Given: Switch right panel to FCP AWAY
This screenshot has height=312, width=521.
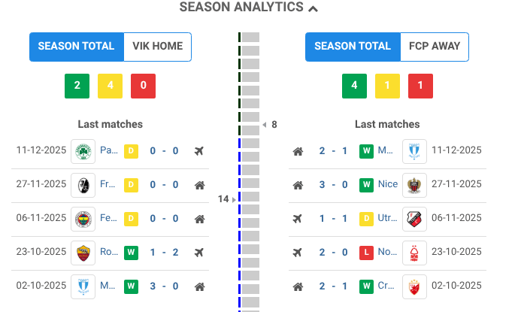Looking at the screenshot, I should [435, 47].
